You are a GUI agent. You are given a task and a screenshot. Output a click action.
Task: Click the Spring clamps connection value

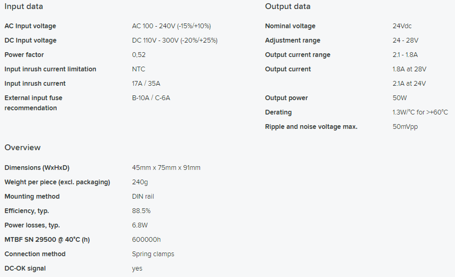coord(153,254)
